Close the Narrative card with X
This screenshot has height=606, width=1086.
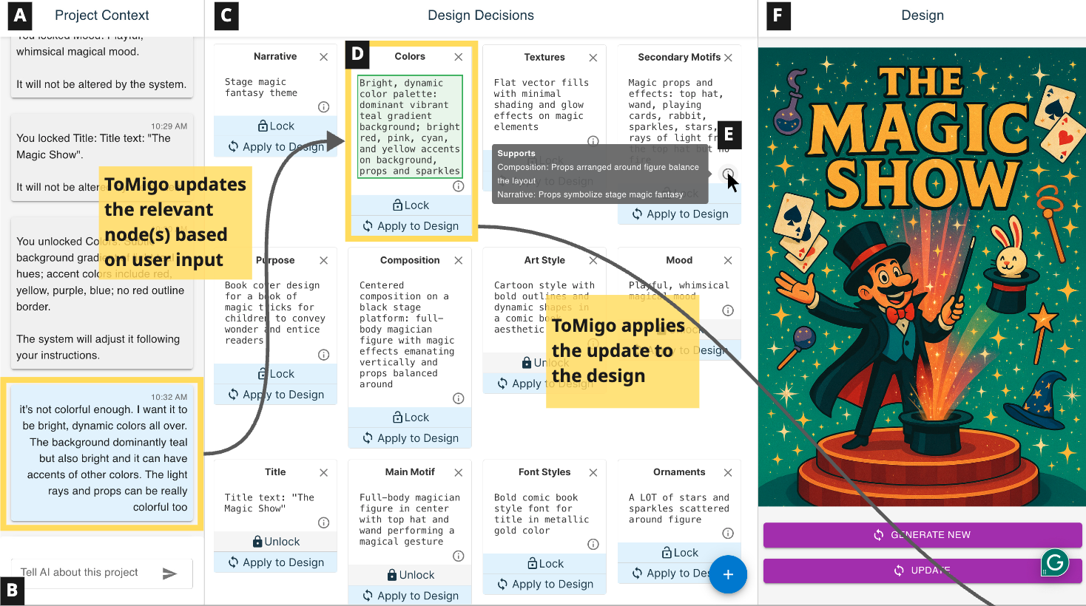tap(323, 57)
